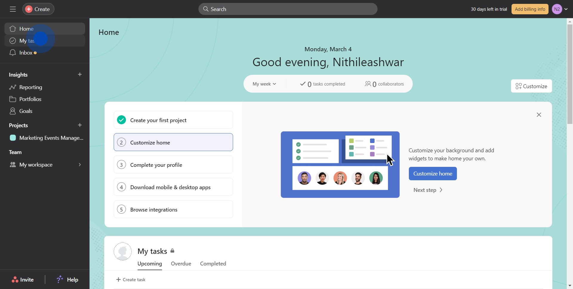The width and height of the screenshot is (573, 289).
Task: Mark Browse integrations as done
Action: coord(121,209)
